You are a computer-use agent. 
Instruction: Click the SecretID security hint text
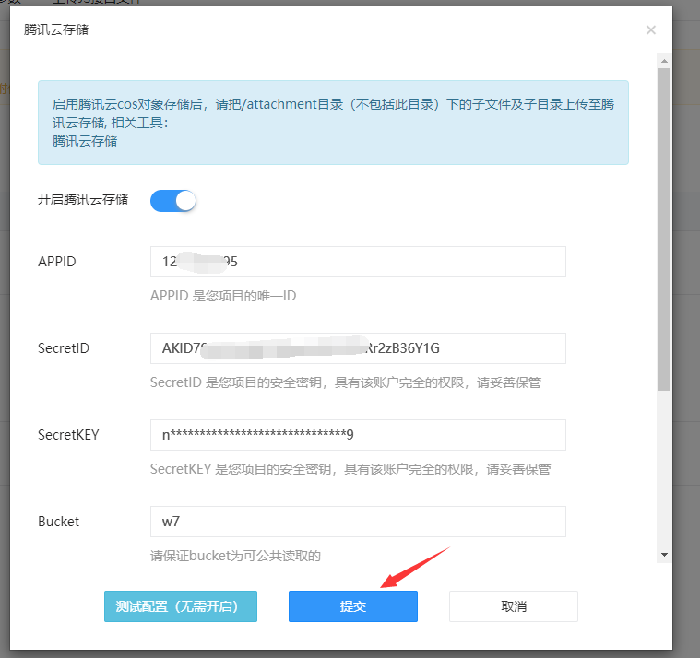pyautogui.click(x=346, y=382)
